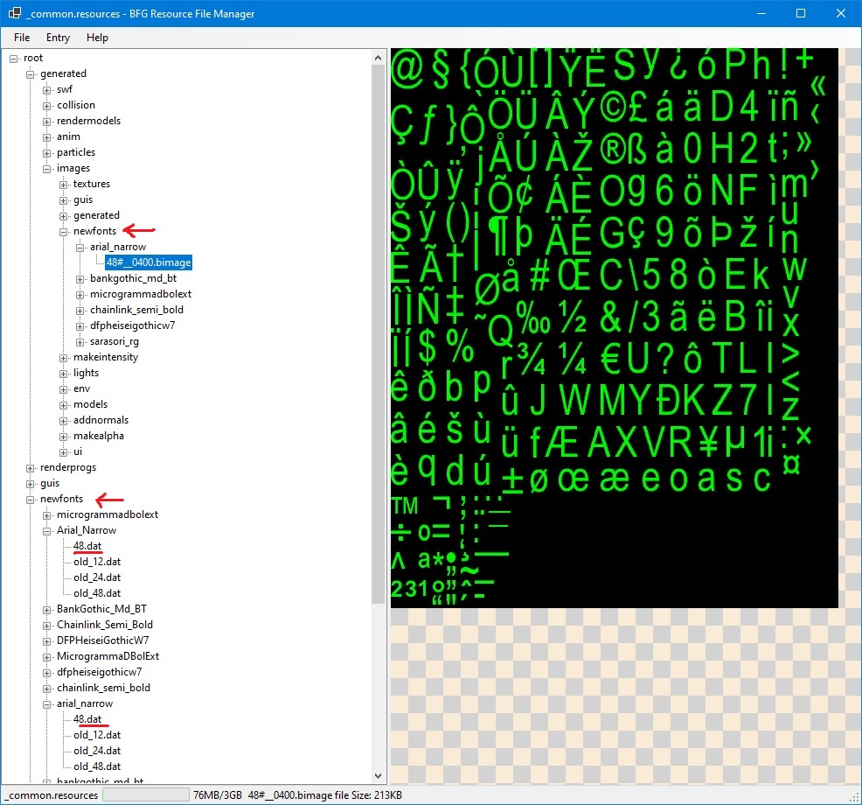Image resolution: width=862 pixels, height=805 pixels.
Task: Select DFPHeiseiGothicW7 tree item
Action: coord(103,640)
